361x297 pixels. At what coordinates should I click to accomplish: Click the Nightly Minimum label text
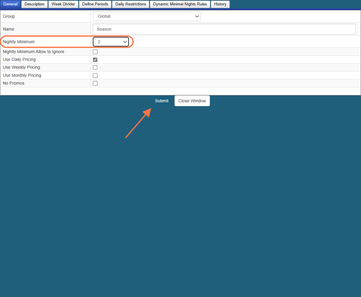19,42
